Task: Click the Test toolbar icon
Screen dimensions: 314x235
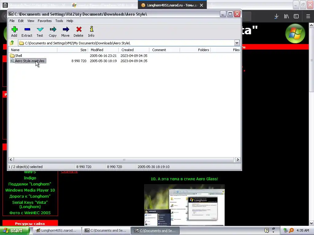Action: pyautogui.click(x=40, y=29)
